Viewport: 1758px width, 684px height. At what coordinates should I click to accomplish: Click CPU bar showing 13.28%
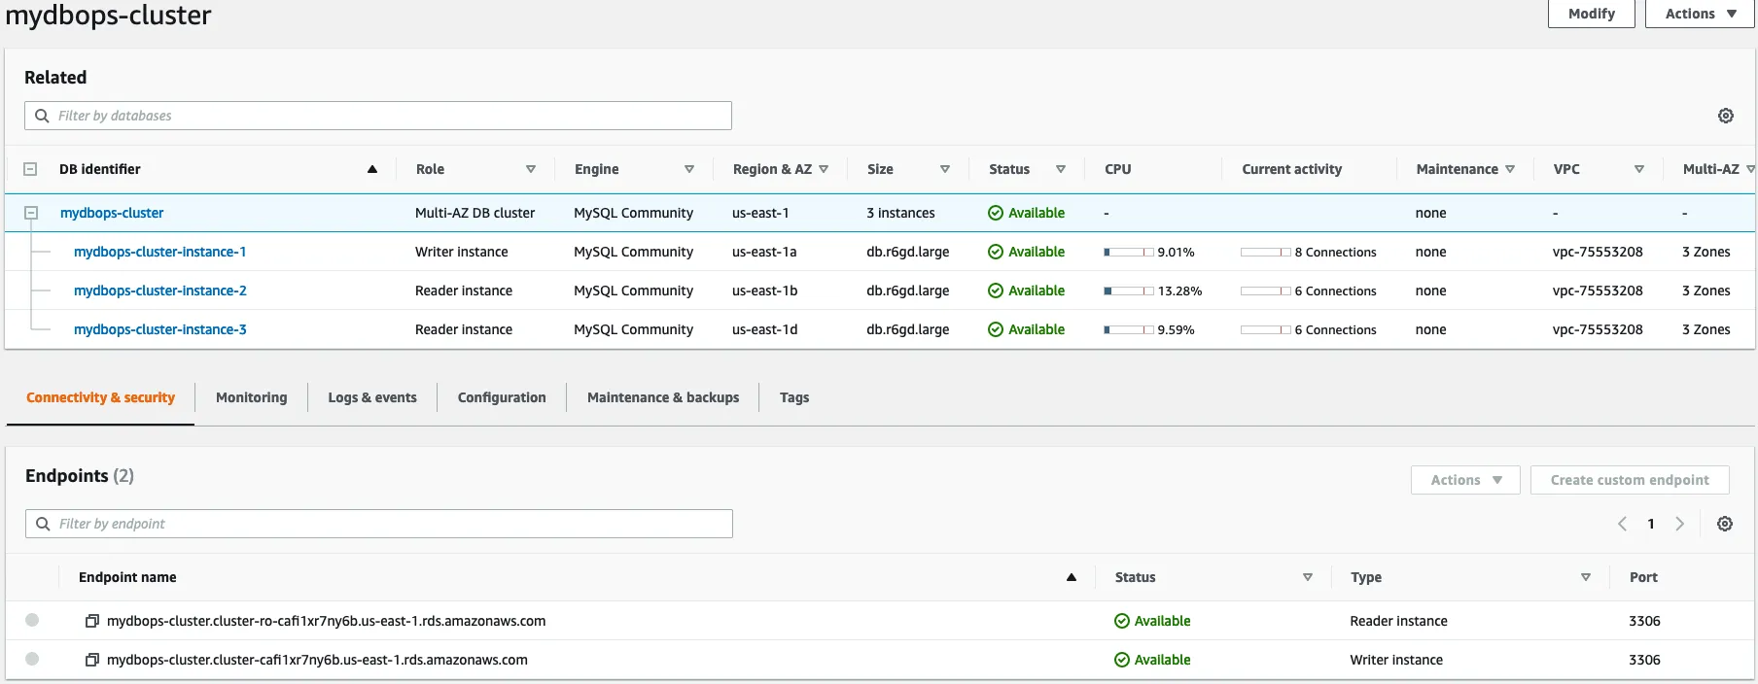[x=1129, y=291]
